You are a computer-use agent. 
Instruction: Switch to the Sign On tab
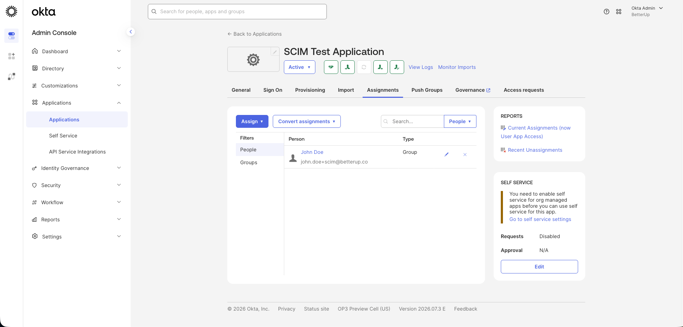273,90
